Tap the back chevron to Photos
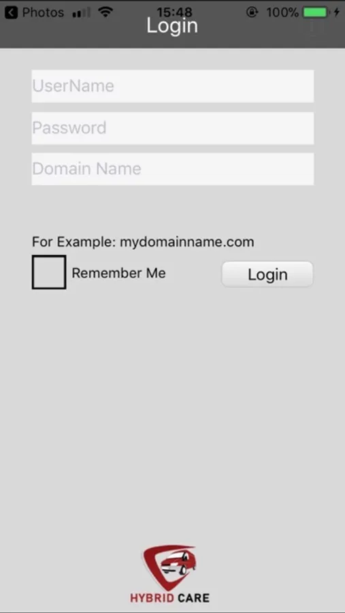Screen dimensions: 345x613 click(x=12, y=12)
